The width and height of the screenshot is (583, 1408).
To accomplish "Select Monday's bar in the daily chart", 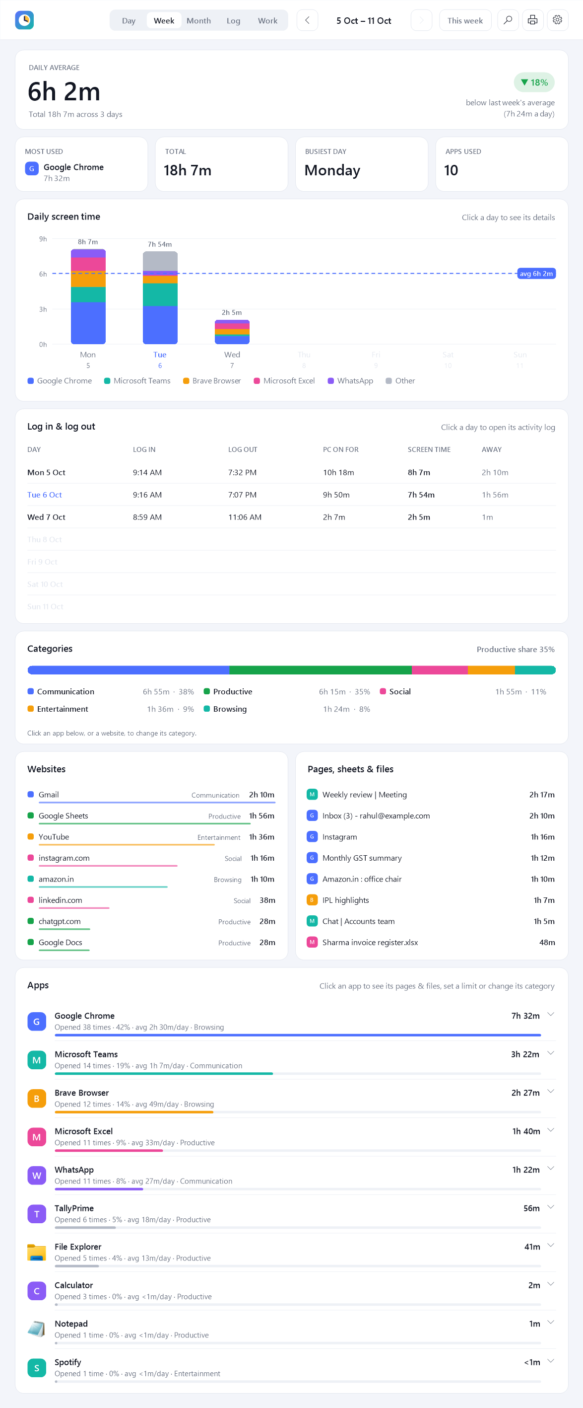I will pos(88,297).
